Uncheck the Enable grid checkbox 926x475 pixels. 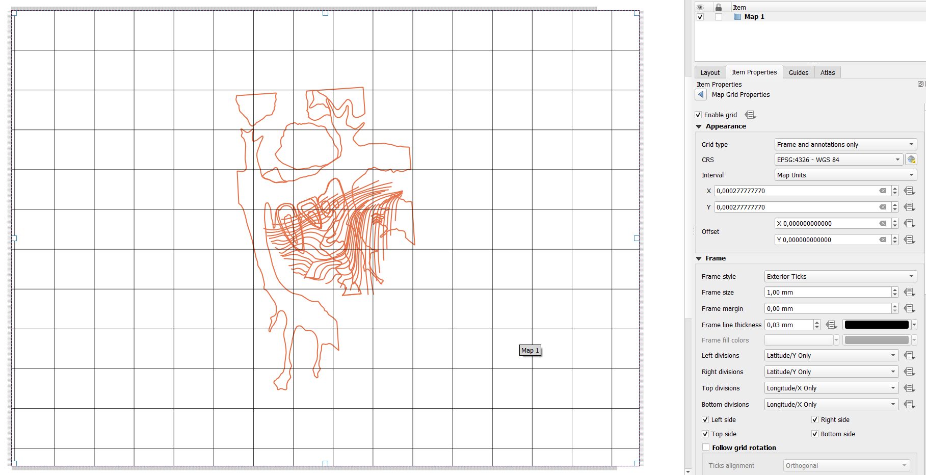[698, 114]
